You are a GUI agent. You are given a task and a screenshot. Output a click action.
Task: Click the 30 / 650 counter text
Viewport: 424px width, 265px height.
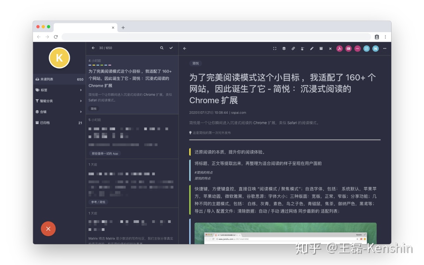point(106,48)
